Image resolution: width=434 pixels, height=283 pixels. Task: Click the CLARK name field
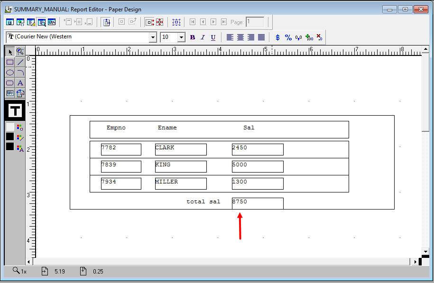point(181,149)
